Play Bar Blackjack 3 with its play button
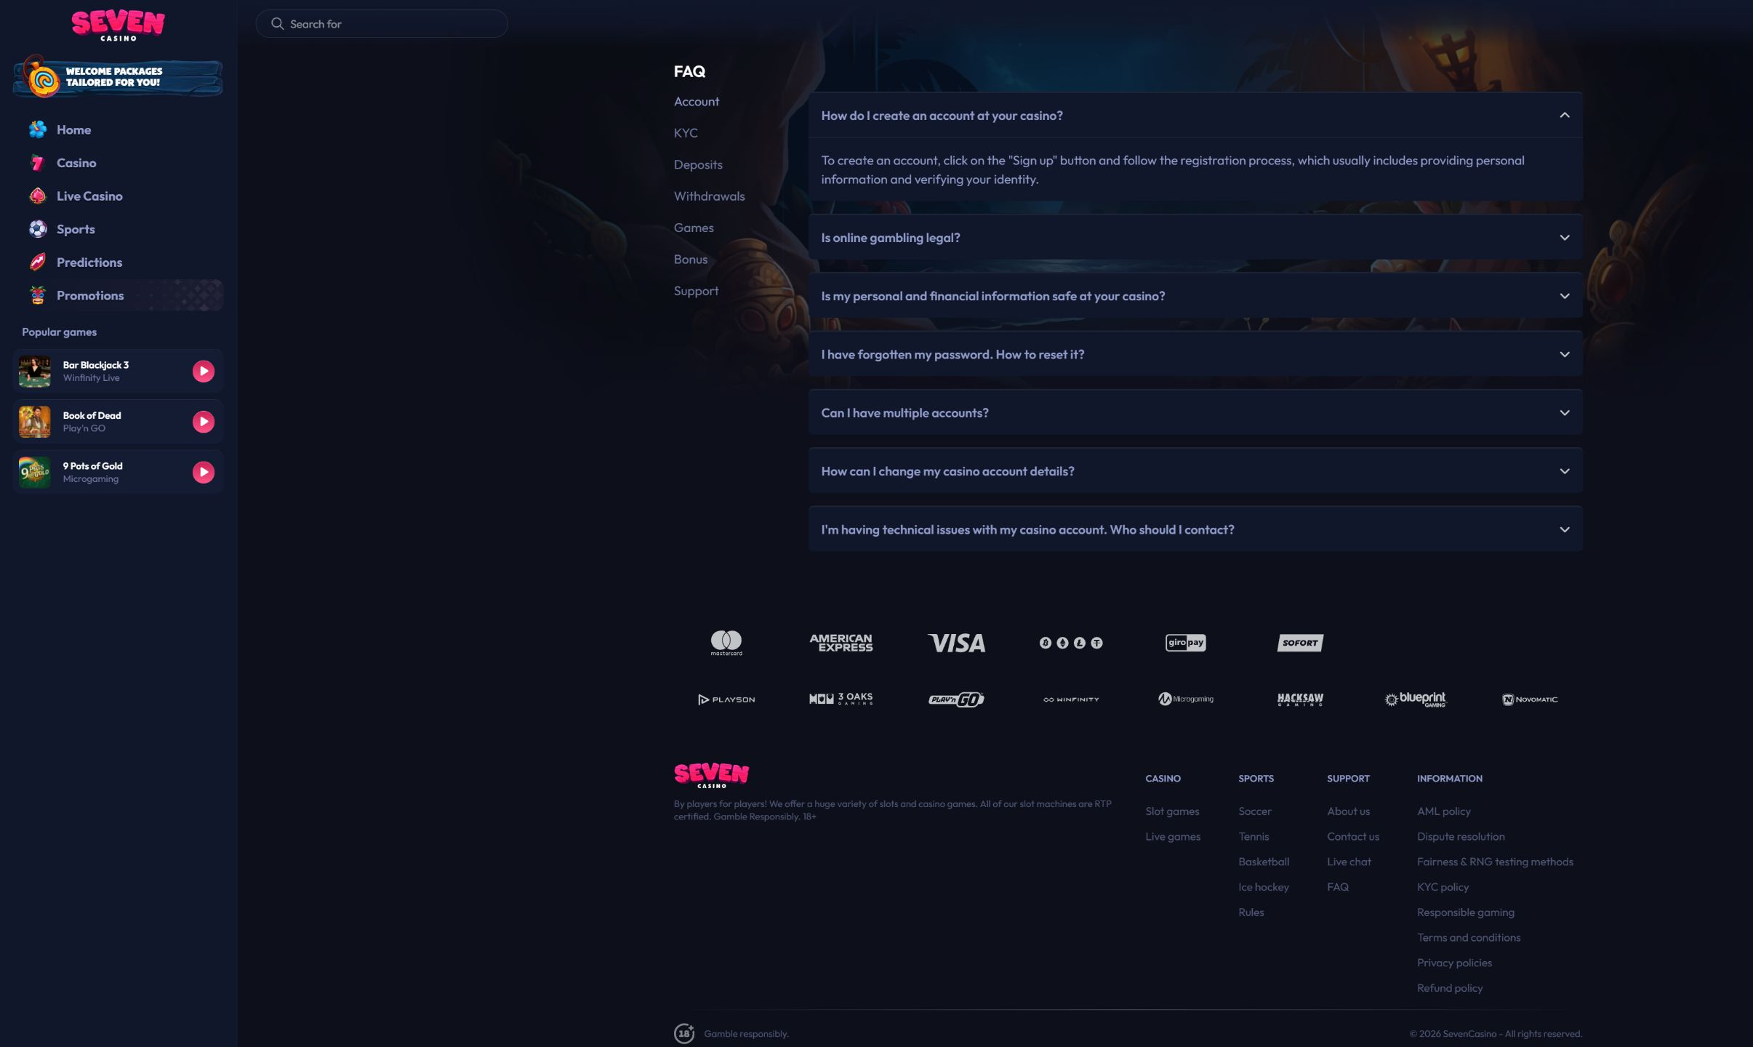The height and width of the screenshot is (1047, 1753). 204,372
